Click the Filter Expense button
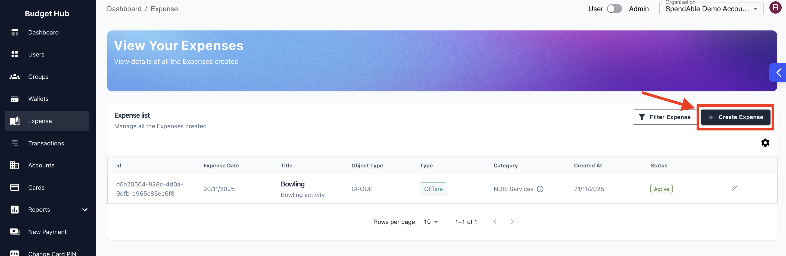786x256 pixels. (x=665, y=117)
